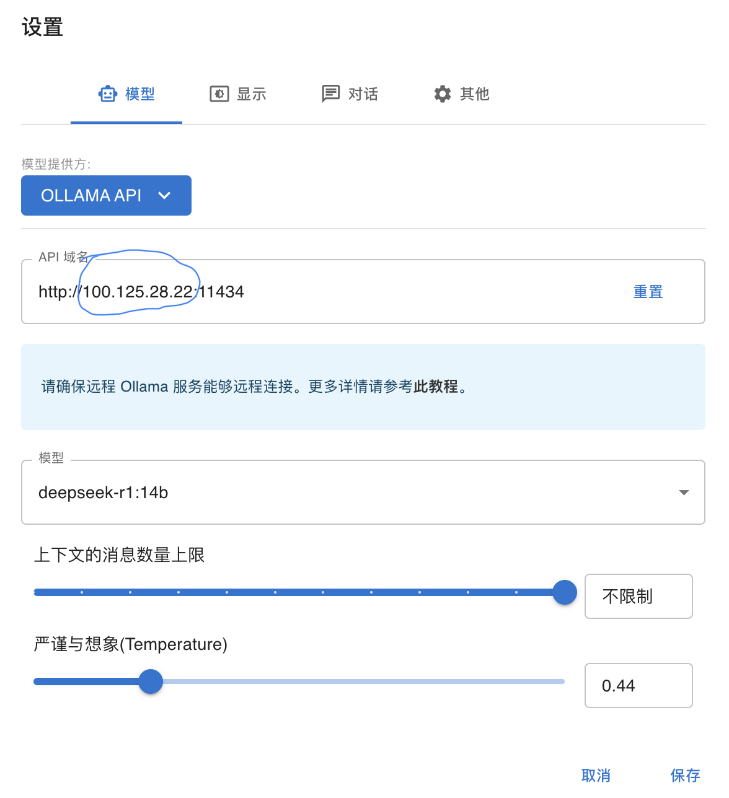This screenshot has width=729, height=798.
Task: Click the chat bubble icon beside 对话
Action: click(x=331, y=94)
